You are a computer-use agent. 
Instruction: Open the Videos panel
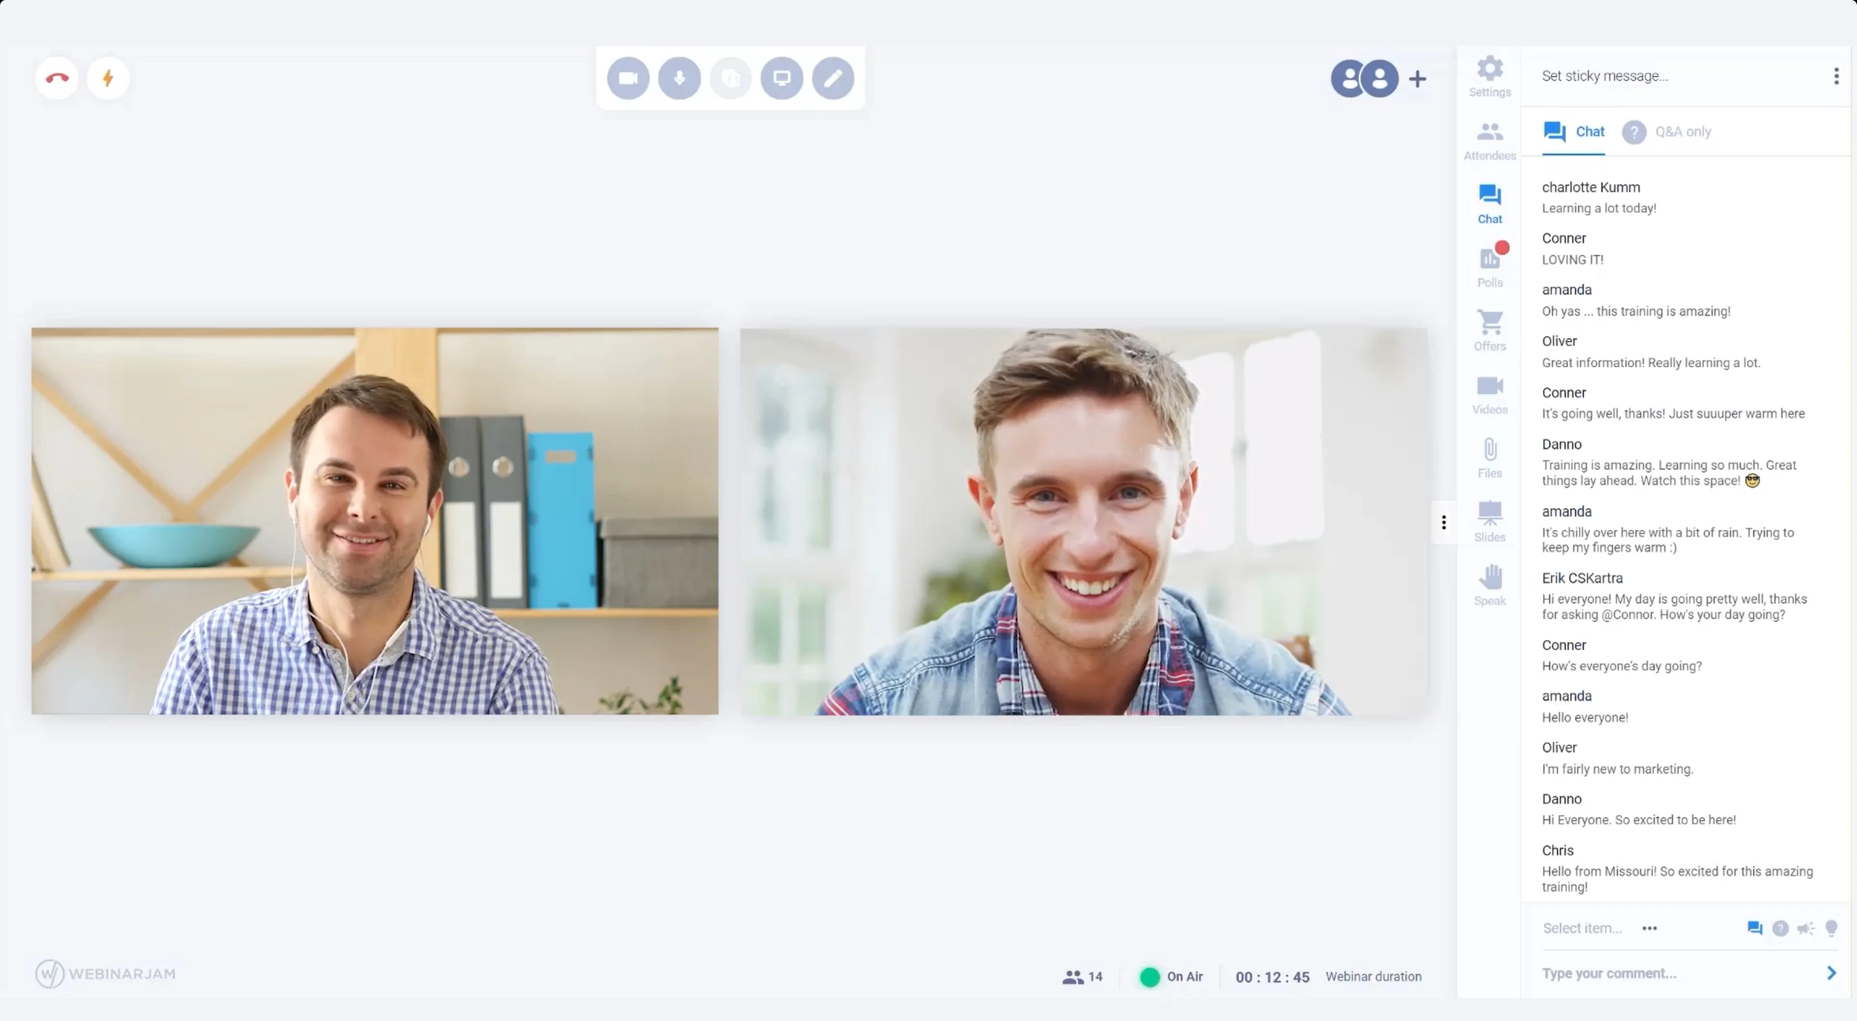coord(1489,393)
